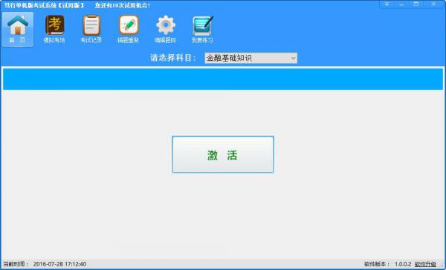Click the 2016-07-28 17:12:40 time text
Viewport: 446px width, 270px height.
pos(59,264)
